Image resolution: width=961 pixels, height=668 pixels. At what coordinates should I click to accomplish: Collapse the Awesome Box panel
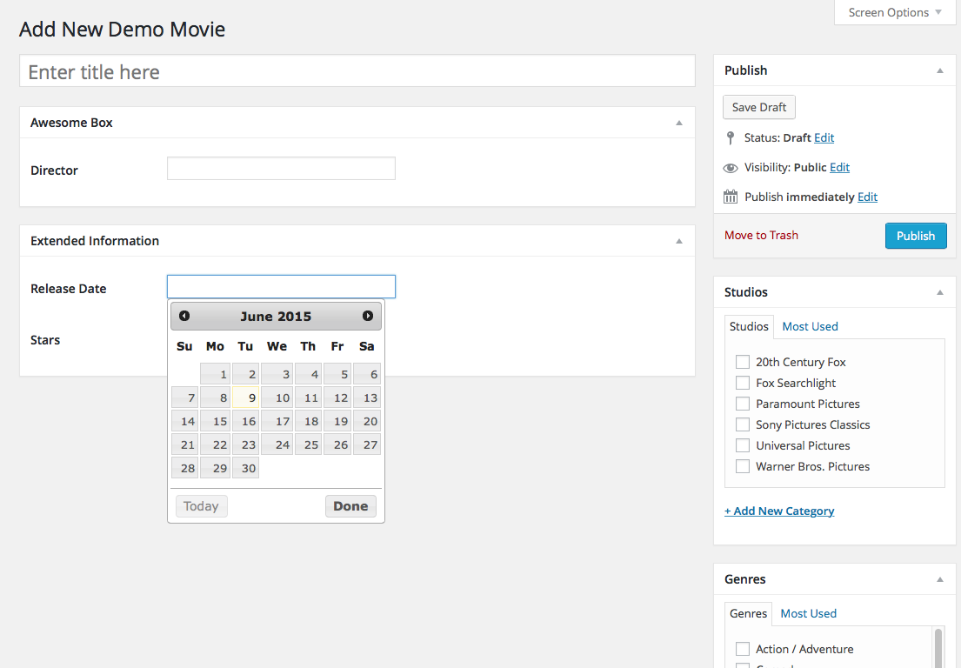(x=679, y=123)
